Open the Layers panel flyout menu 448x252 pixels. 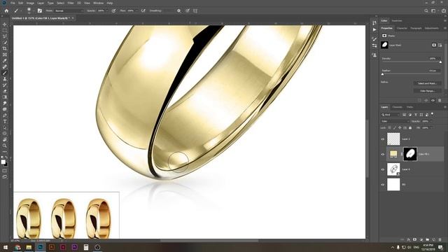(x=445, y=107)
